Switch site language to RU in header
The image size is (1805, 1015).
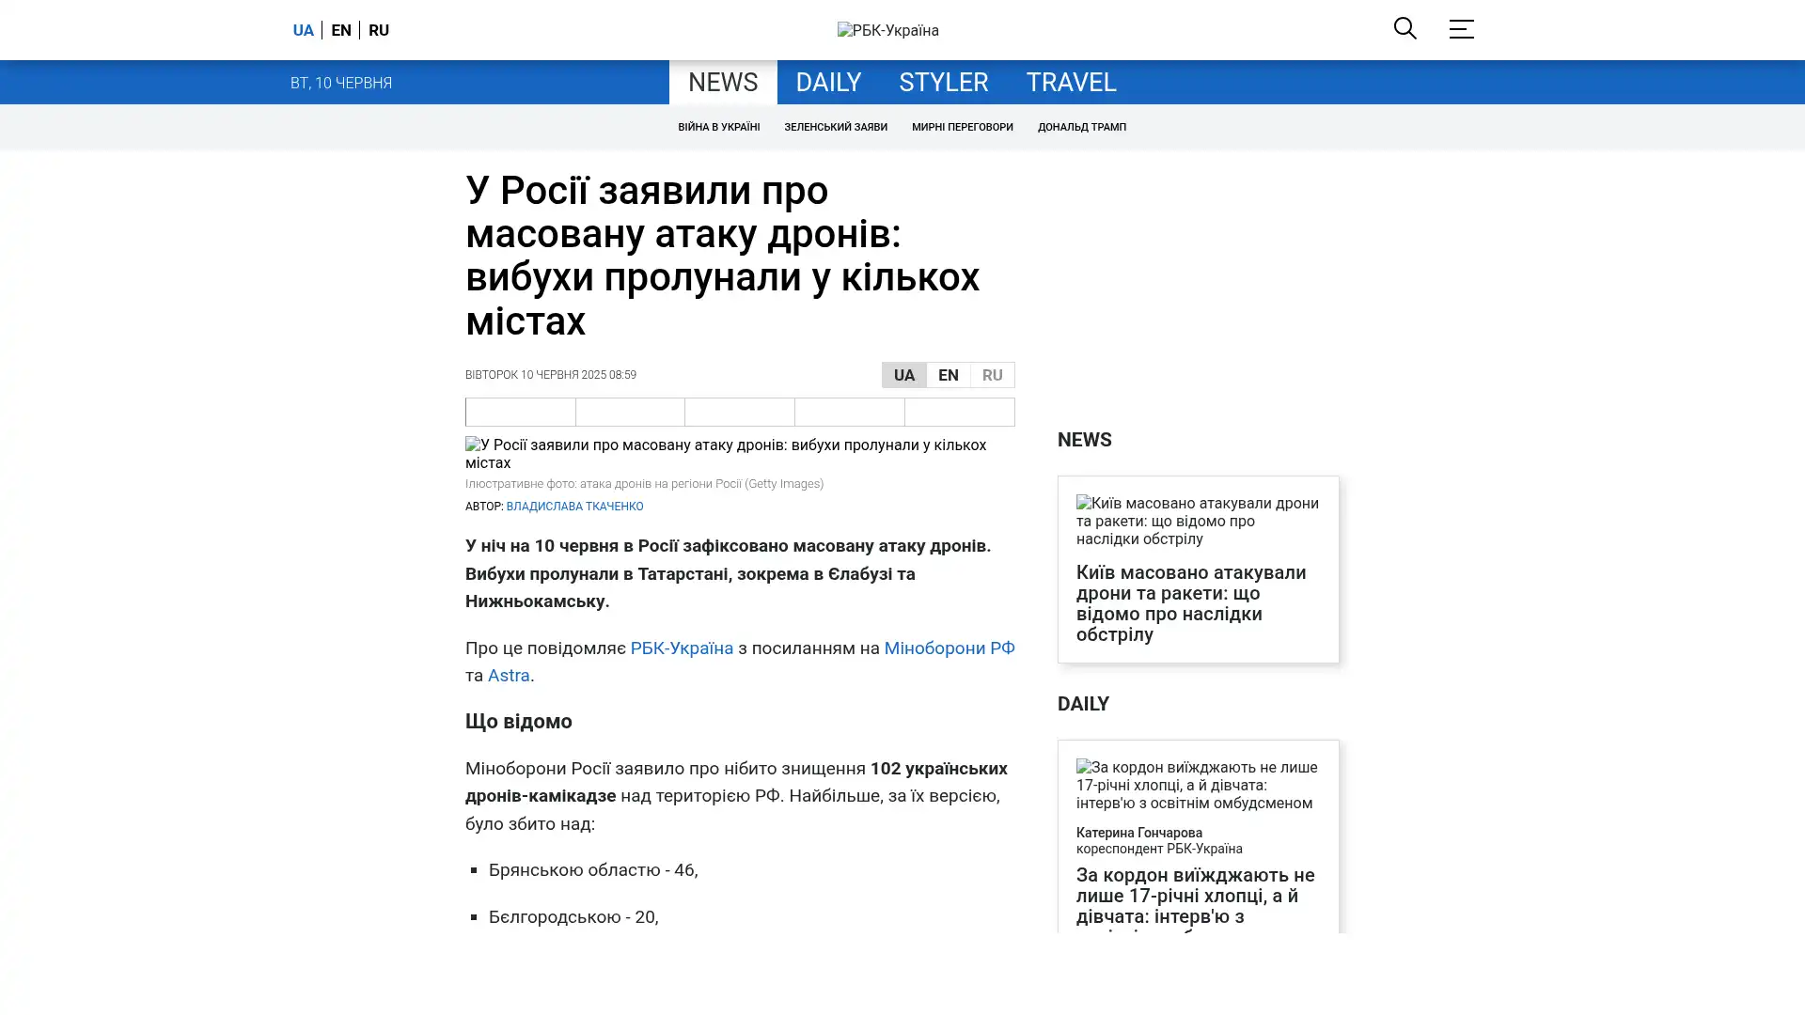click(379, 30)
